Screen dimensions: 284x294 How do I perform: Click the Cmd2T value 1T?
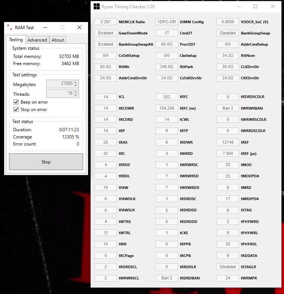[x=167, y=33]
